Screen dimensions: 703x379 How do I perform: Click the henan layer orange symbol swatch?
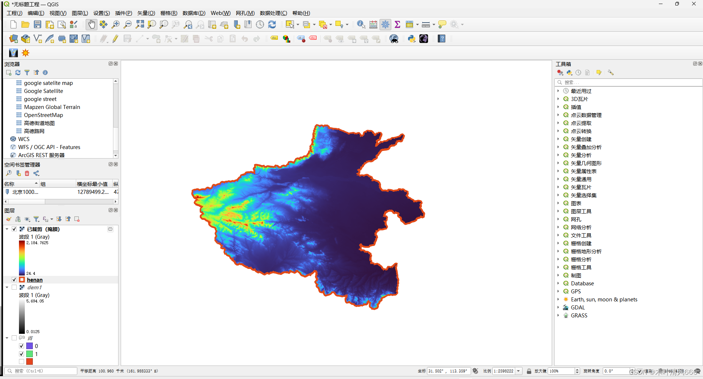click(x=22, y=280)
